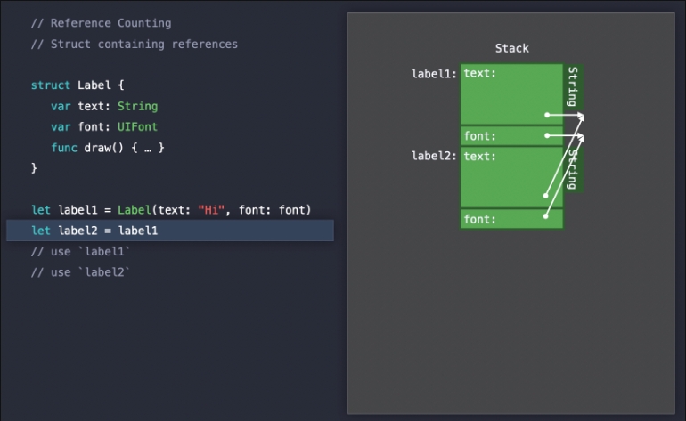Click the "// use `label2`" comment

tap(80, 272)
